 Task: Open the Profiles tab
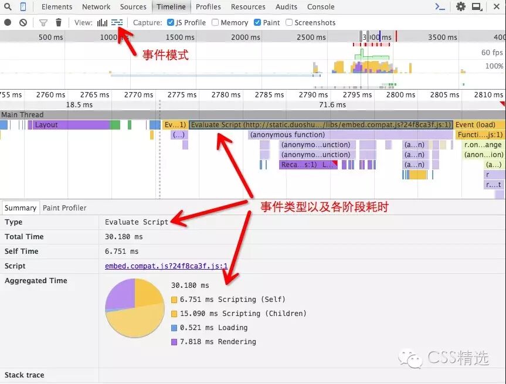pyautogui.click(x=208, y=7)
